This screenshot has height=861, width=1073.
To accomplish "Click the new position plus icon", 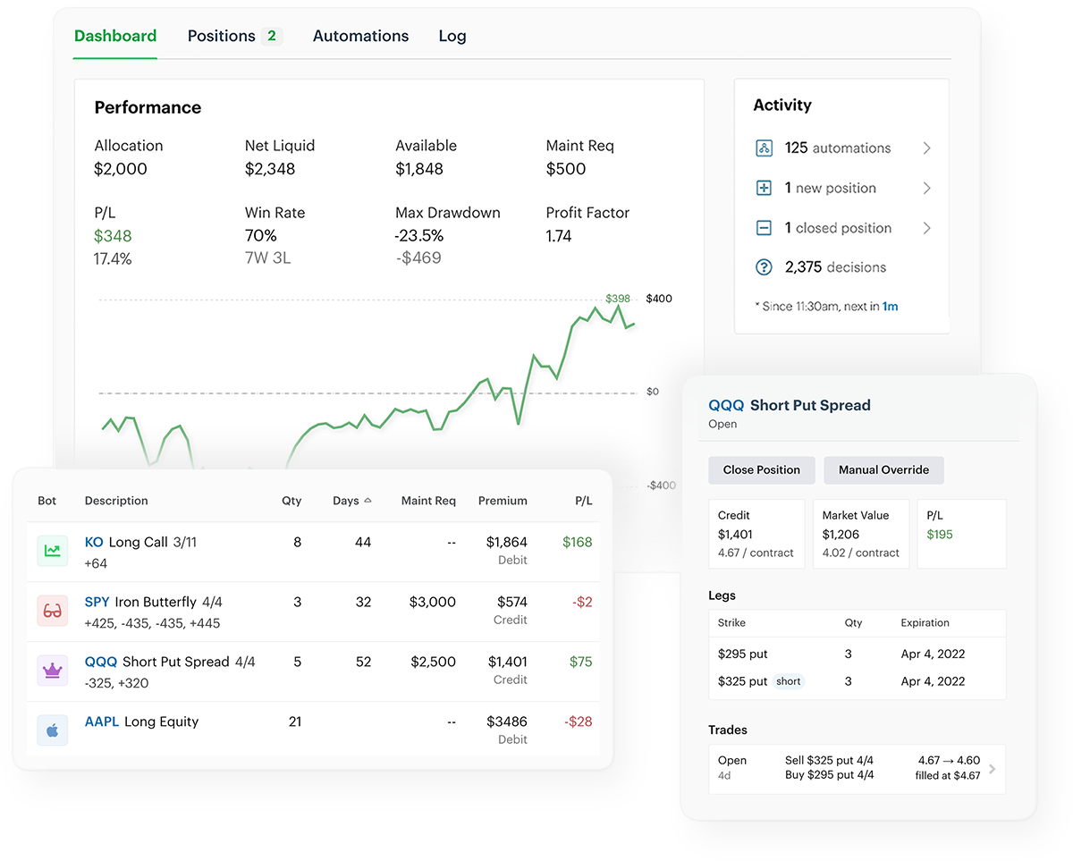I will (763, 188).
